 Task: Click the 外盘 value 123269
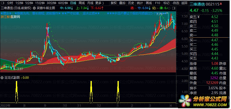[x=212, y=83]
